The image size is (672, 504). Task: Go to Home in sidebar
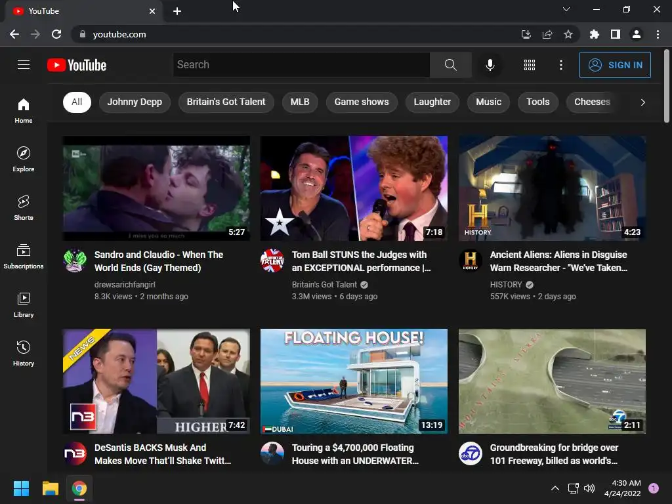(x=24, y=110)
